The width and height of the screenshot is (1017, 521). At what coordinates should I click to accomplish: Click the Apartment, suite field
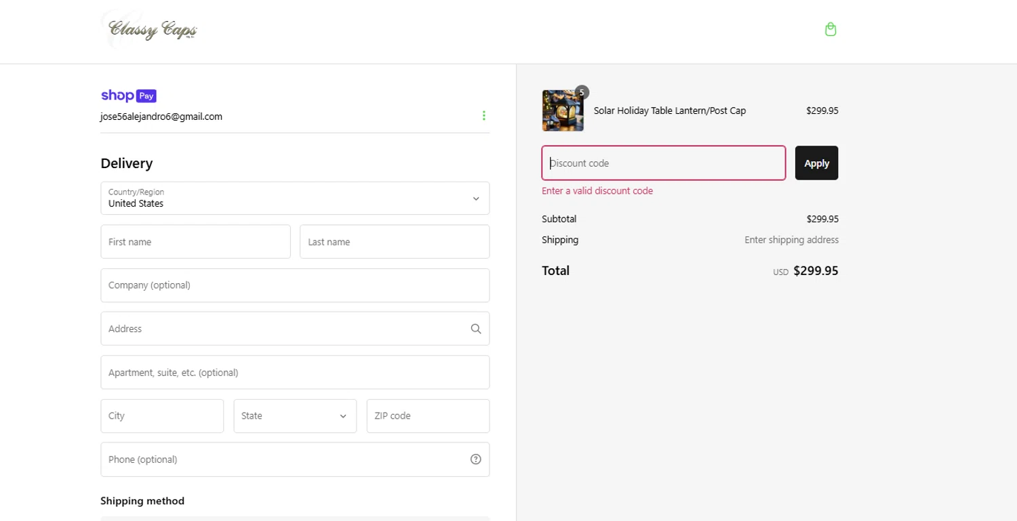point(295,373)
